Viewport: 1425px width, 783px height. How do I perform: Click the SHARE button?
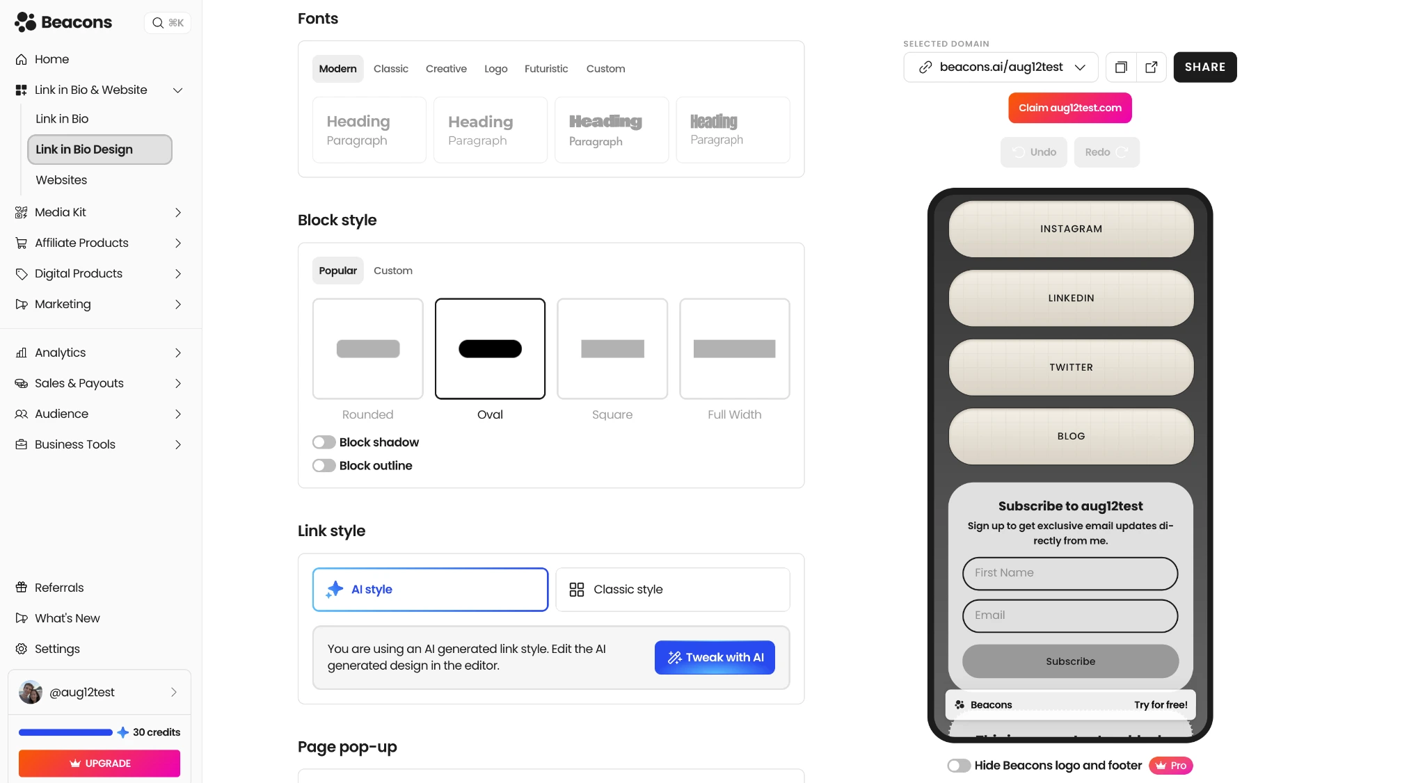(x=1205, y=67)
